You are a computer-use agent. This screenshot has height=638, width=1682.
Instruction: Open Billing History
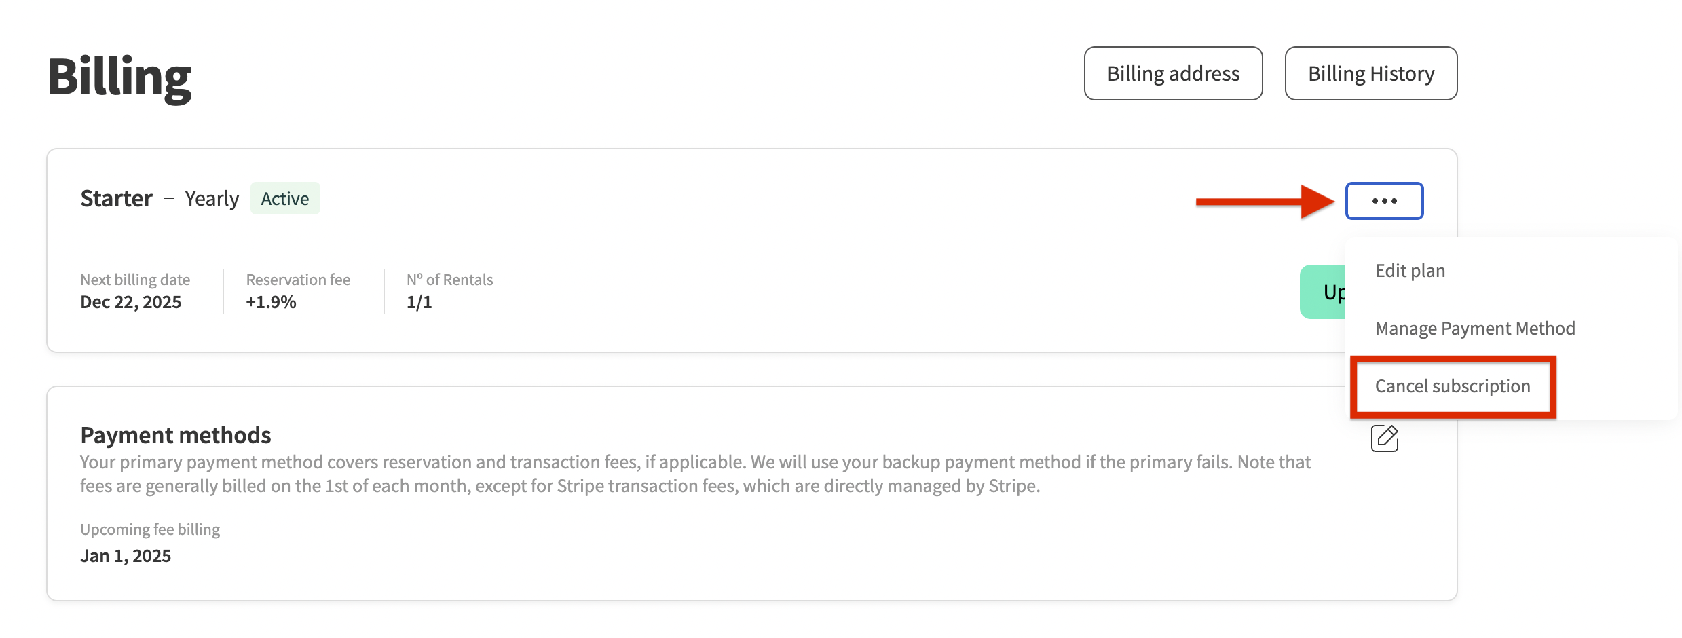click(x=1370, y=73)
